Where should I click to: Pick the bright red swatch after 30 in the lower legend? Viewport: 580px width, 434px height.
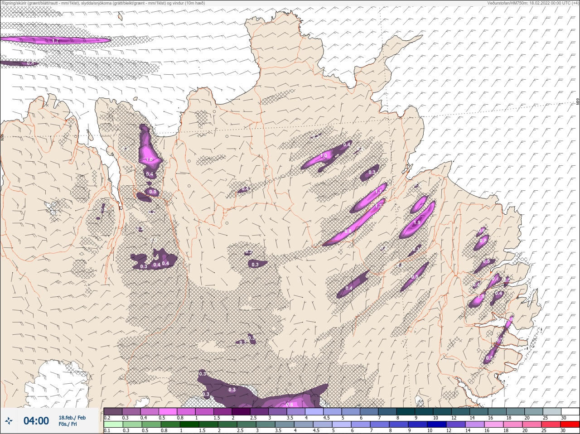pyautogui.click(x=570, y=424)
